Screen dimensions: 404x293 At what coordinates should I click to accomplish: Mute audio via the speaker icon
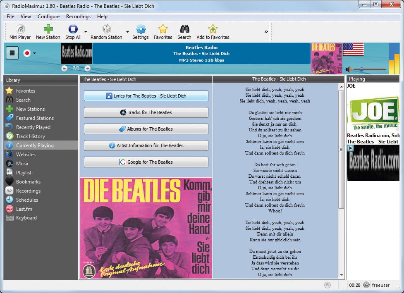click(x=349, y=69)
